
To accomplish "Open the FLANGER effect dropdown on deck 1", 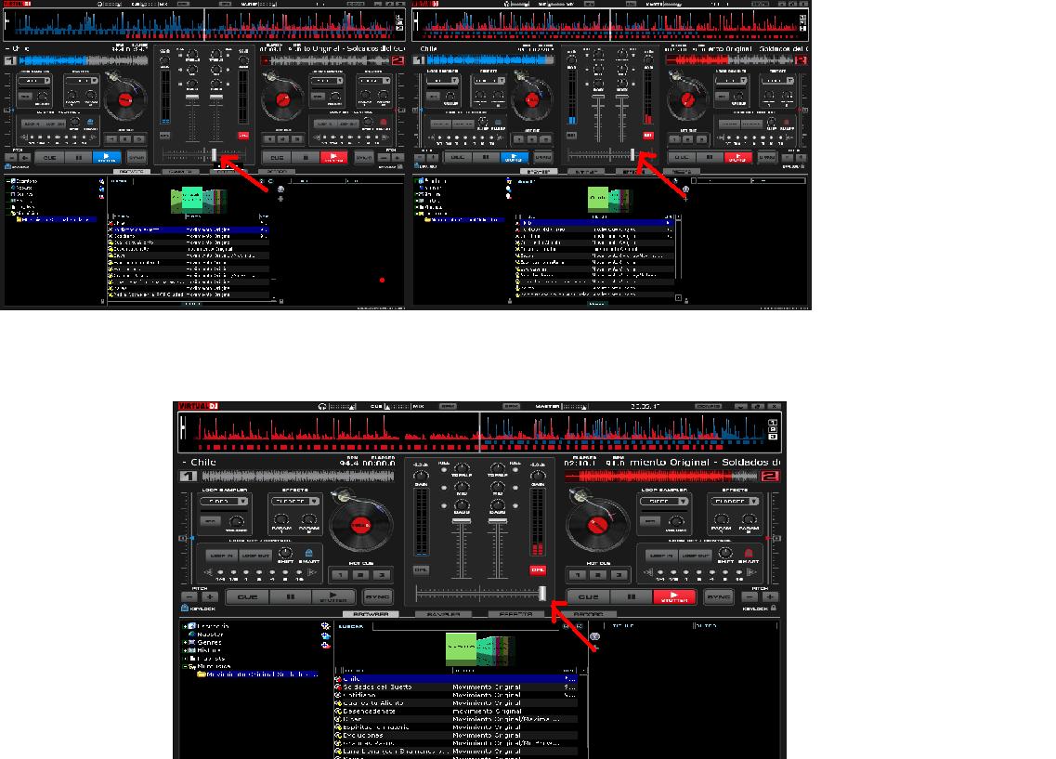I will (314, 502).
